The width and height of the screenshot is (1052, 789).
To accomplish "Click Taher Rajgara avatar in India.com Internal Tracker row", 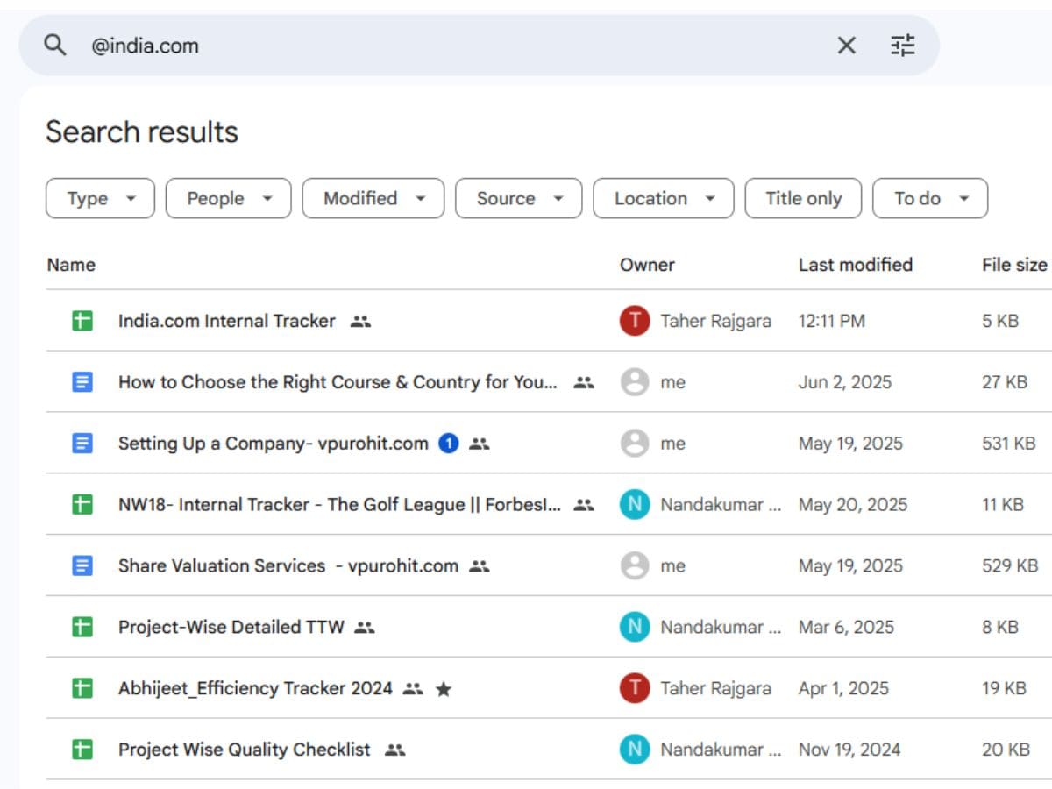I will [x=634, y=321].
